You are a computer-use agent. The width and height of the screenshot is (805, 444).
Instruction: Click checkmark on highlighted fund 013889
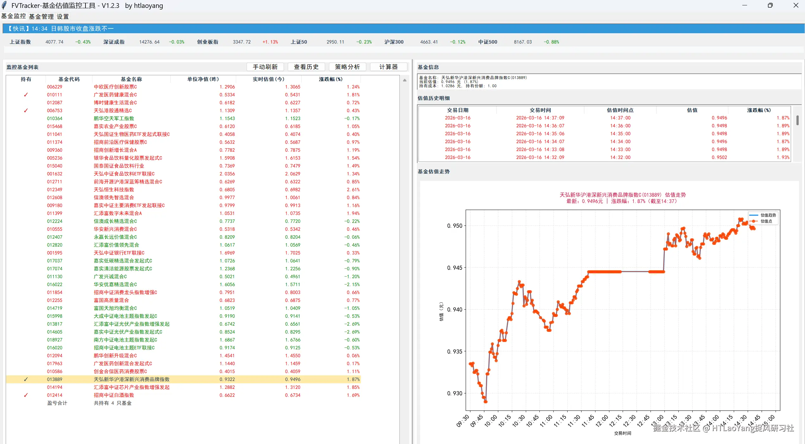(26, 379)
